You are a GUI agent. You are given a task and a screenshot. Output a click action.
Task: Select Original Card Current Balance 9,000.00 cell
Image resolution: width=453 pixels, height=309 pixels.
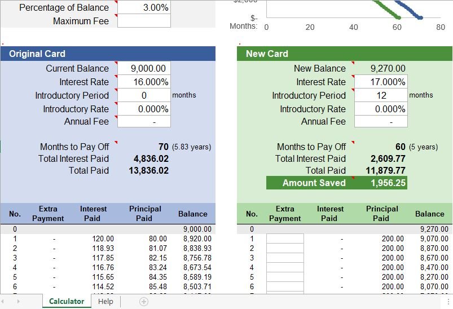point(144,68)
